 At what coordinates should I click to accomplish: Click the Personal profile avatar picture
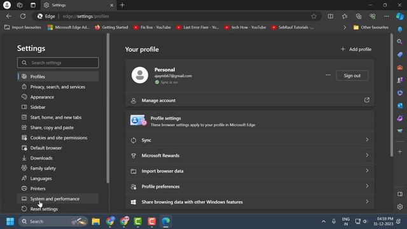(140, 75)
